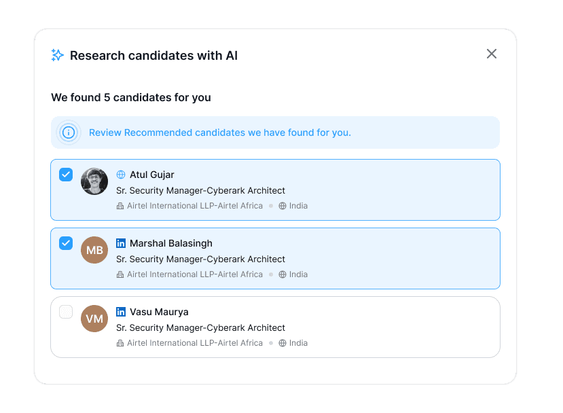Click the Review Recommended candidates banner text

point(220,132)
